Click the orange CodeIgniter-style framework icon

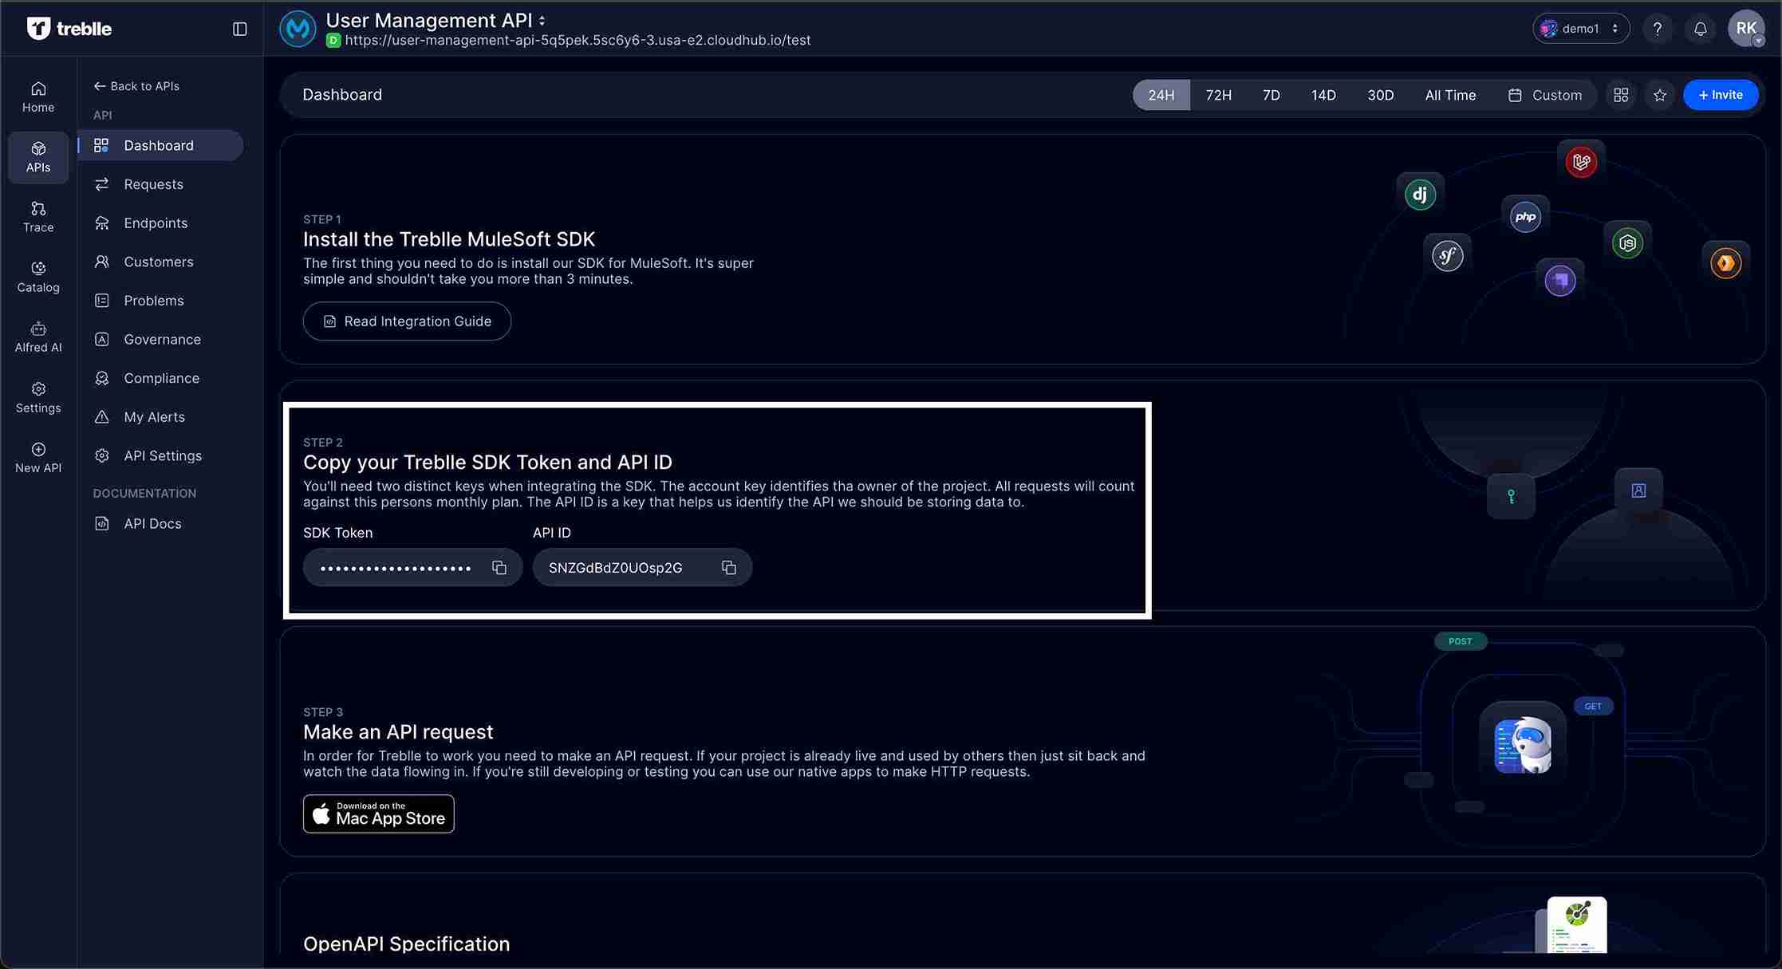1726,262
